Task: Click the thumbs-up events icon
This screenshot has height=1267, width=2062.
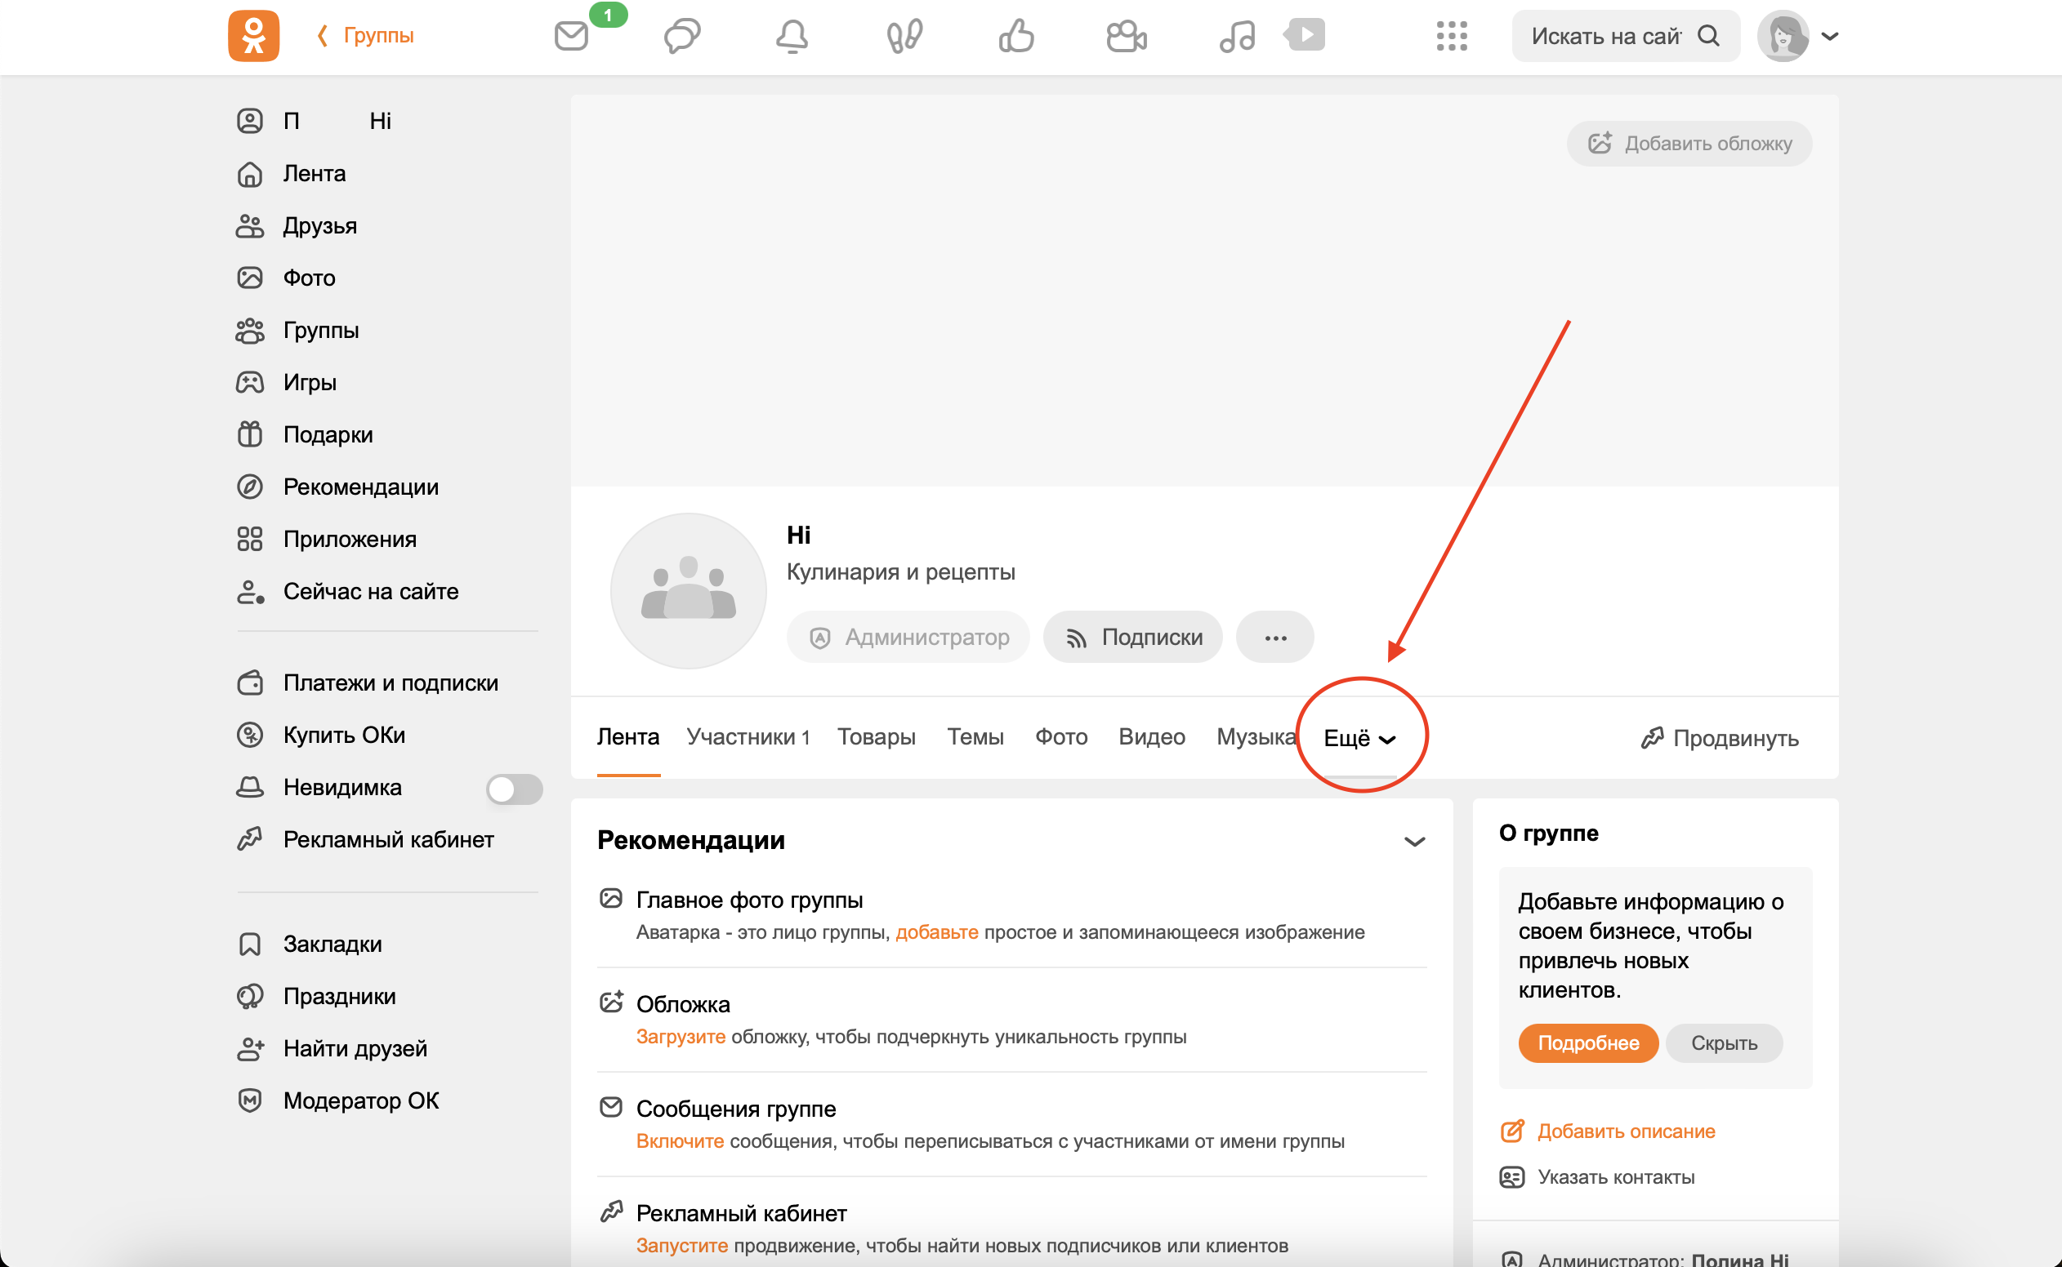Action: point(1015,36)
